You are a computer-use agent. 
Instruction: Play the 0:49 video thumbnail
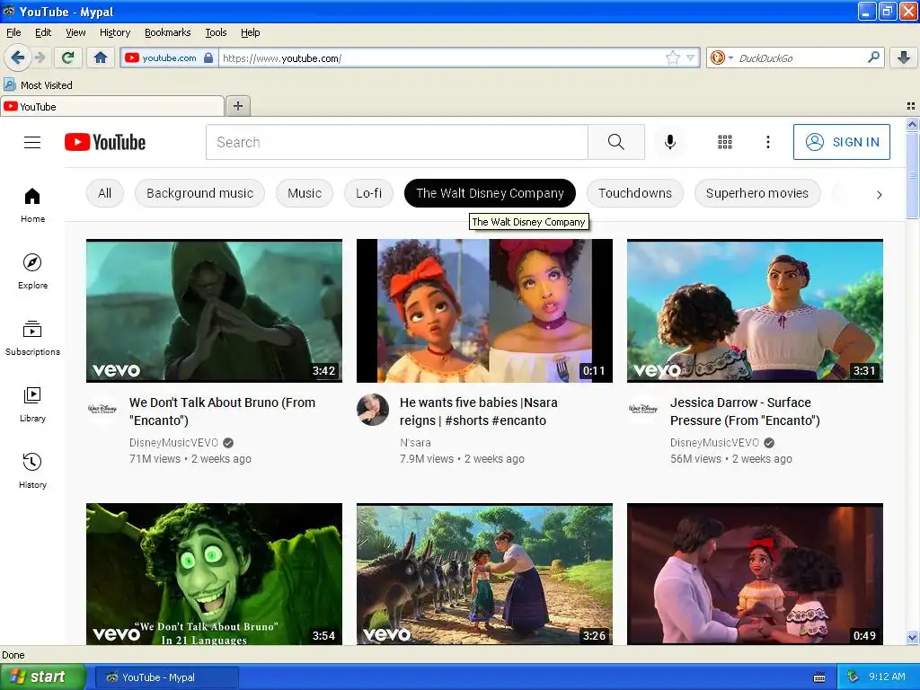[x=755, y=574]
